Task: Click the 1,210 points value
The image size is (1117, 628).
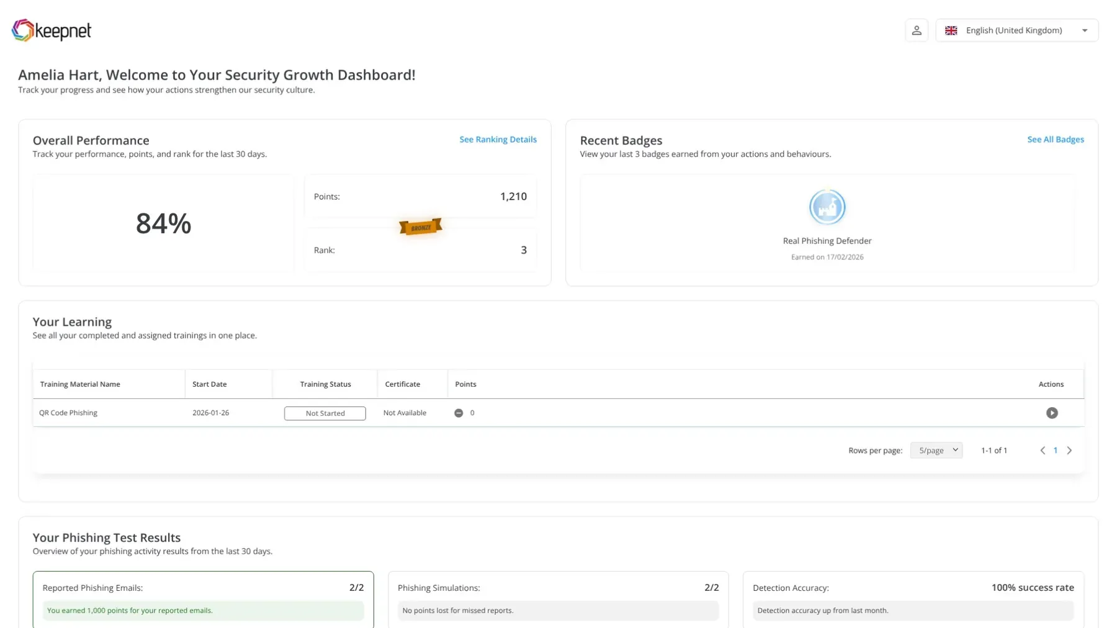Action: click(x=513, y=196)
